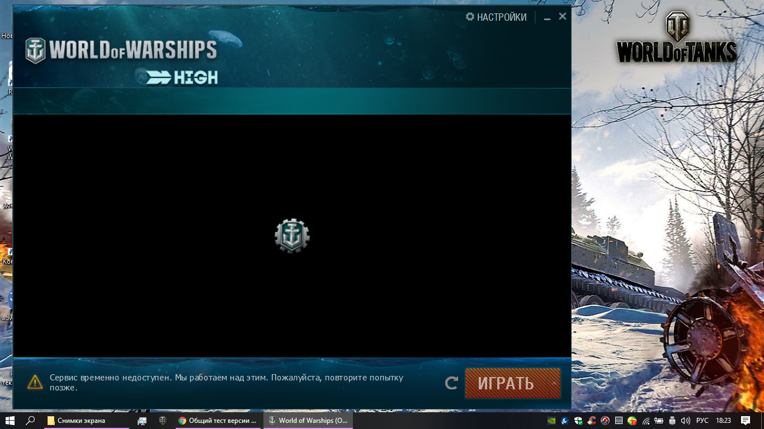Viewport: 764px width, 429px height.
Task: Open Windows Security shield tray icon
Action: pyautogui.click(x=578, y=421)
